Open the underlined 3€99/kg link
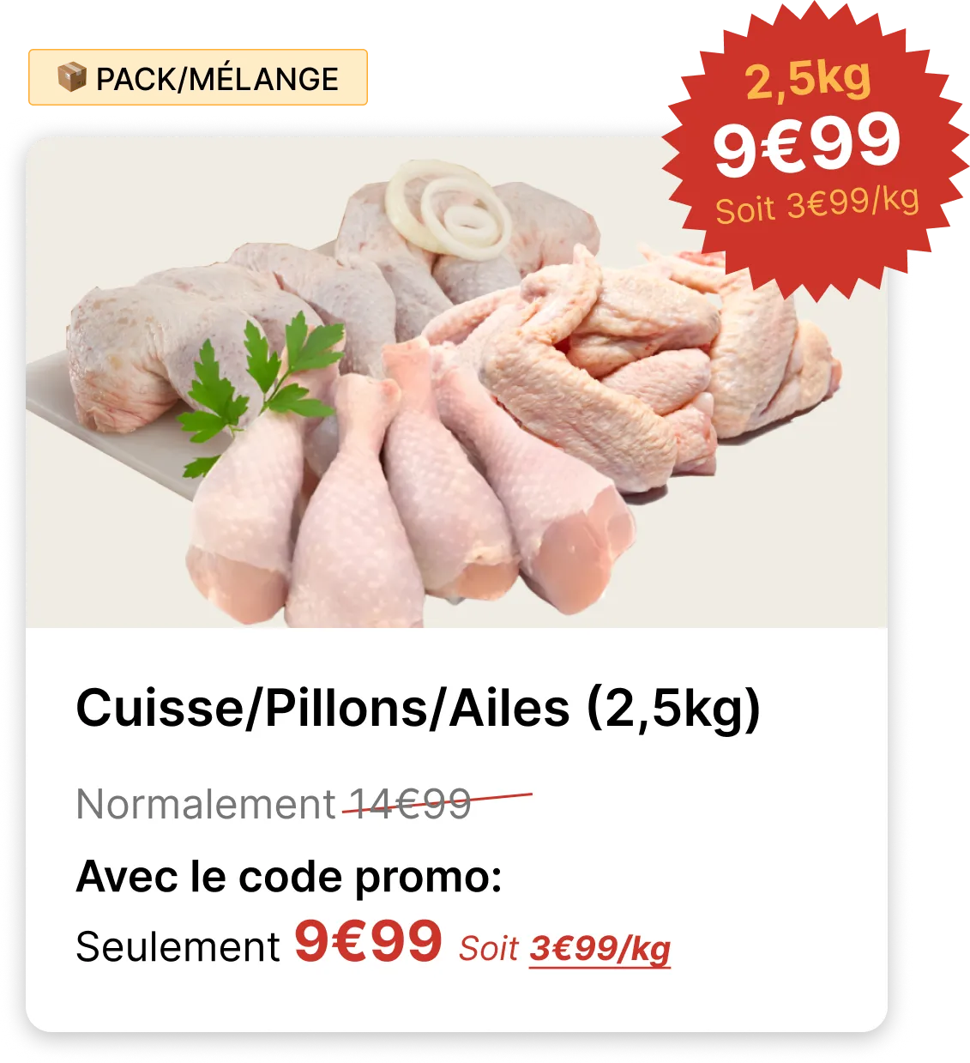This screenshot has width=970, height=1063. (x=599, y=949)
